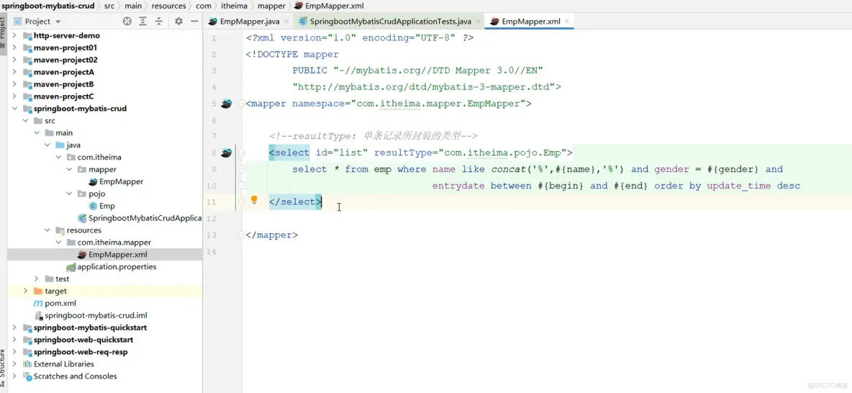This screenshot has height=393, width=852.
Task: Click the Emp class icon in tree
Action: pos(93,206)
